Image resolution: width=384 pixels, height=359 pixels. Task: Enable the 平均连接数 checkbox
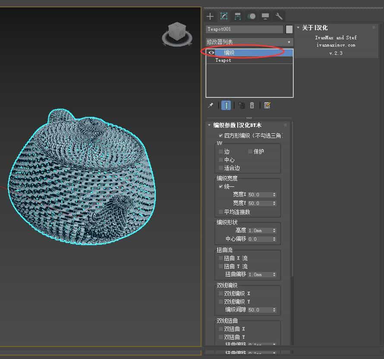click(221, 212)
